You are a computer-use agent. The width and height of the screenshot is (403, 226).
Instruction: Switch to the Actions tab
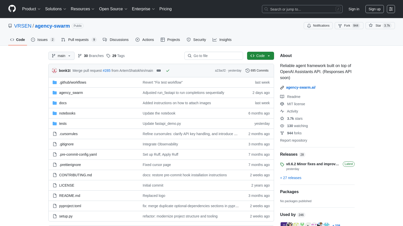point(145,40)
